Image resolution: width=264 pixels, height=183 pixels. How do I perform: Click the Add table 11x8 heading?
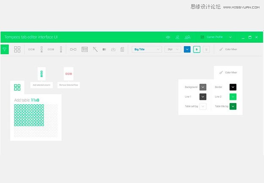(27, 100)
